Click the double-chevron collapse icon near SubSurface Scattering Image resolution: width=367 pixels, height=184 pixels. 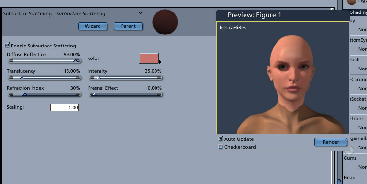pos(140,14)
